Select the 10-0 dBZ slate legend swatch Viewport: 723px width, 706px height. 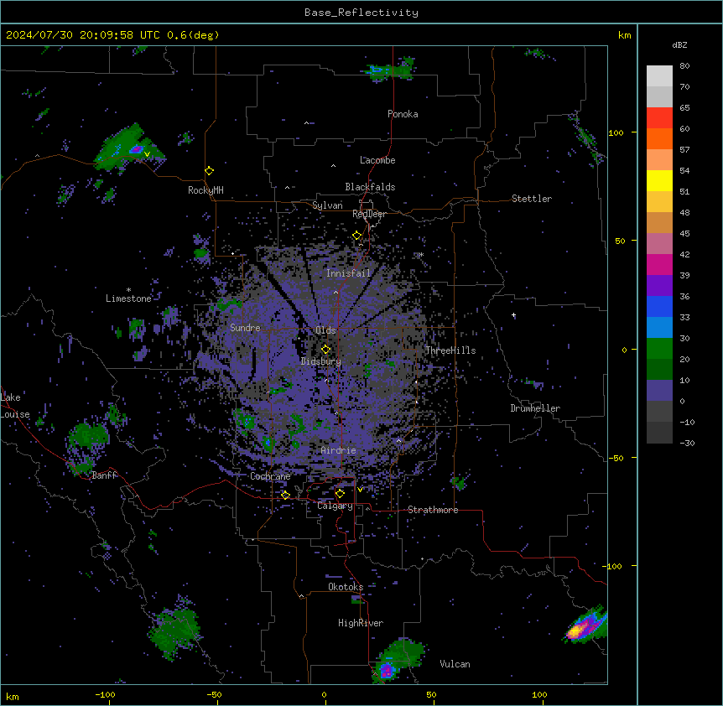pyautogui.click(x=659, y=391)
